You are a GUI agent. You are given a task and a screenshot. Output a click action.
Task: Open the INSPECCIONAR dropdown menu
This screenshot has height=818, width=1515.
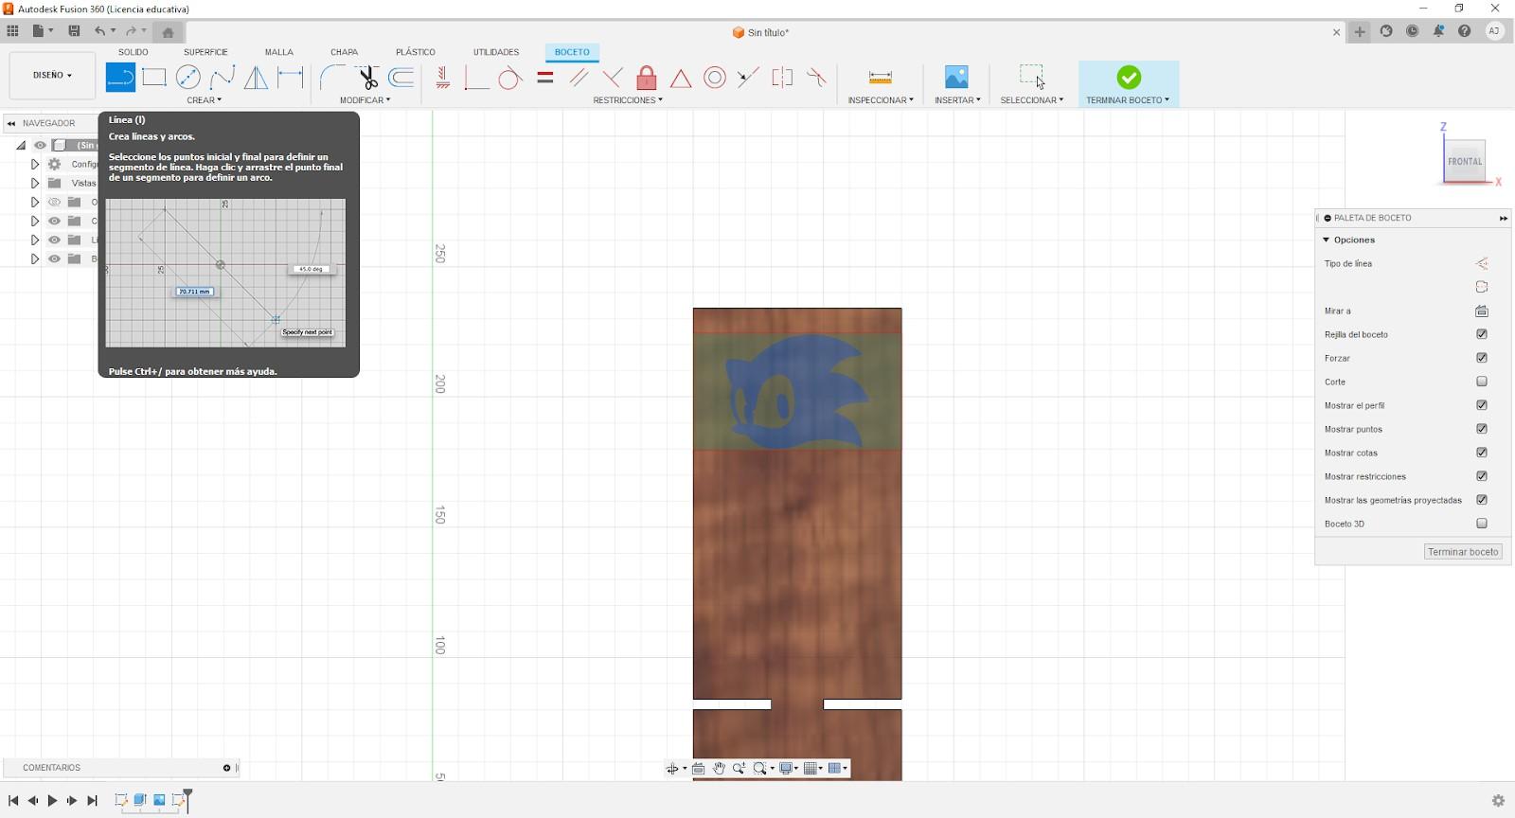(x=881, y=100)
